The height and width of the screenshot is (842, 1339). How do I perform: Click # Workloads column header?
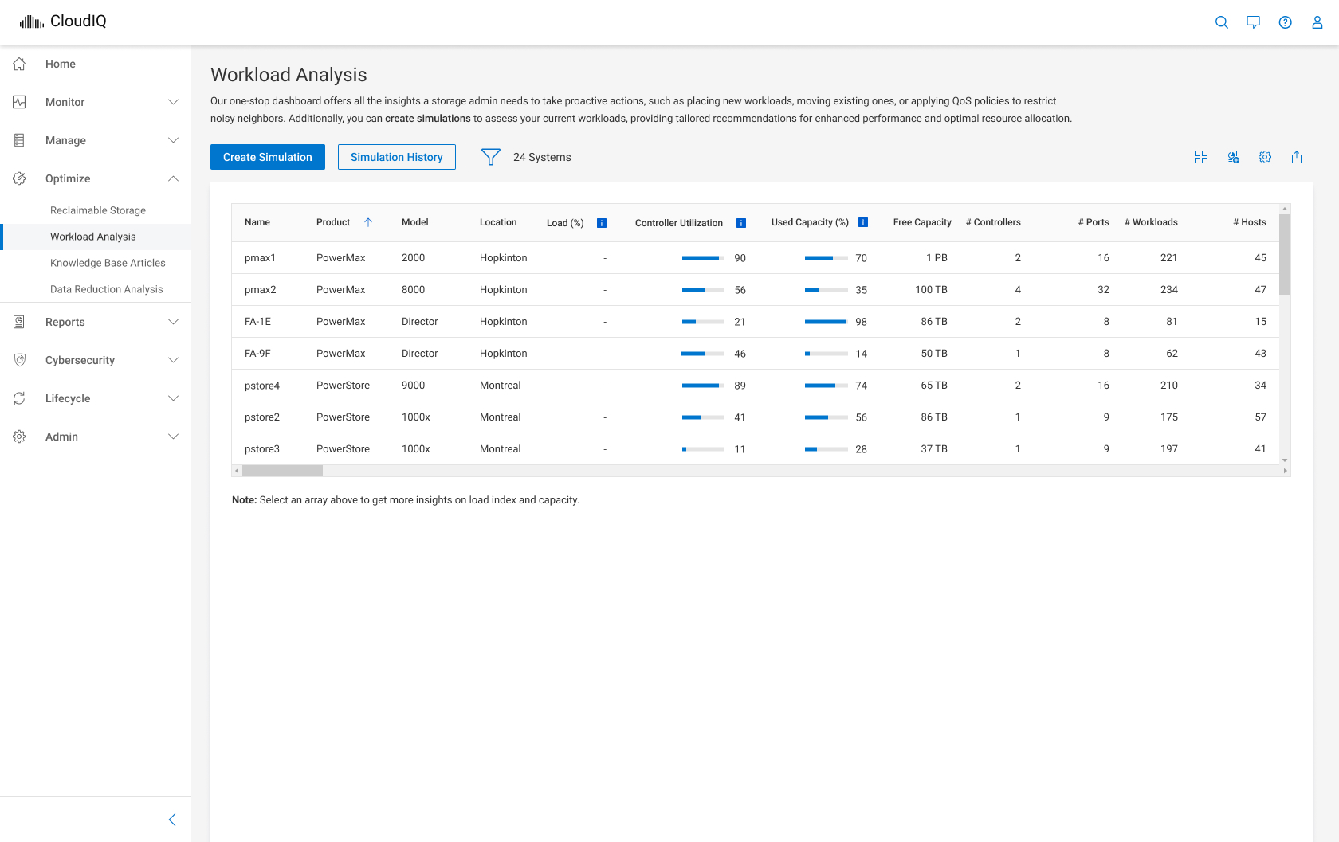(x=1151, y=222)
